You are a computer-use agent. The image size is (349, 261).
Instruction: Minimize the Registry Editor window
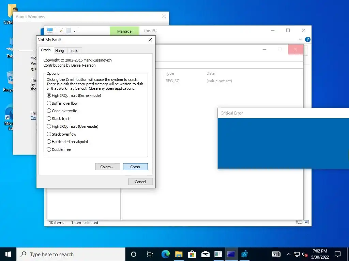264,49
